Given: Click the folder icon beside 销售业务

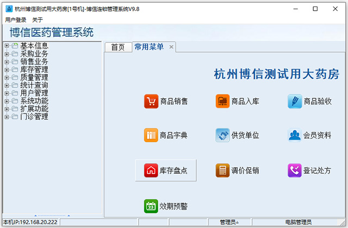Looking at the screenshot, I should [x=15, y=61].
